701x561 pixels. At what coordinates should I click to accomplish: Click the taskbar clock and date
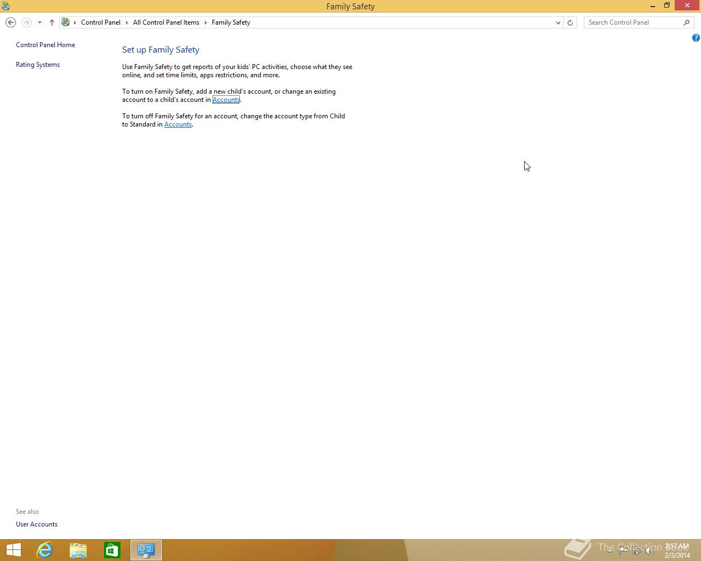tap(677, 551)
